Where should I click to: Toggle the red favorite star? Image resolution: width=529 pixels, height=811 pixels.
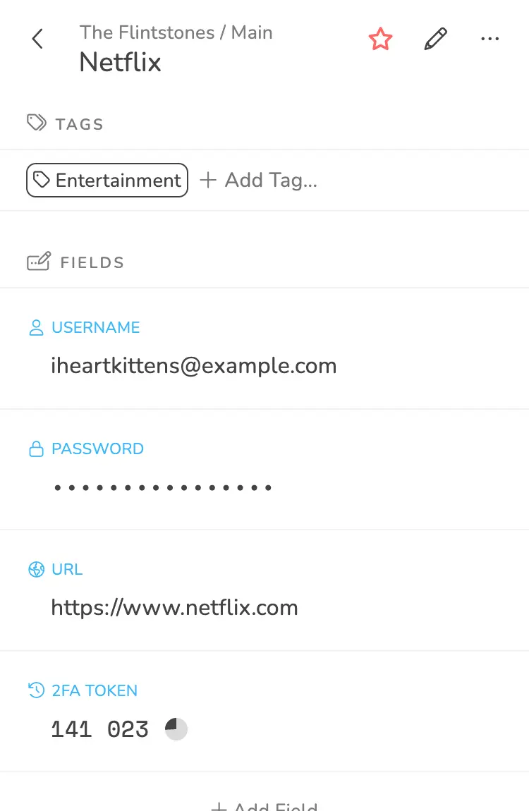pyautogui.click(x=380, y=39)
